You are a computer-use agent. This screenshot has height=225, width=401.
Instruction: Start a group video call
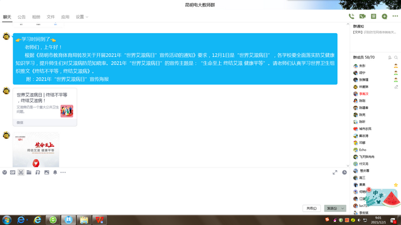pyautogui.click(x=363, y=17)
